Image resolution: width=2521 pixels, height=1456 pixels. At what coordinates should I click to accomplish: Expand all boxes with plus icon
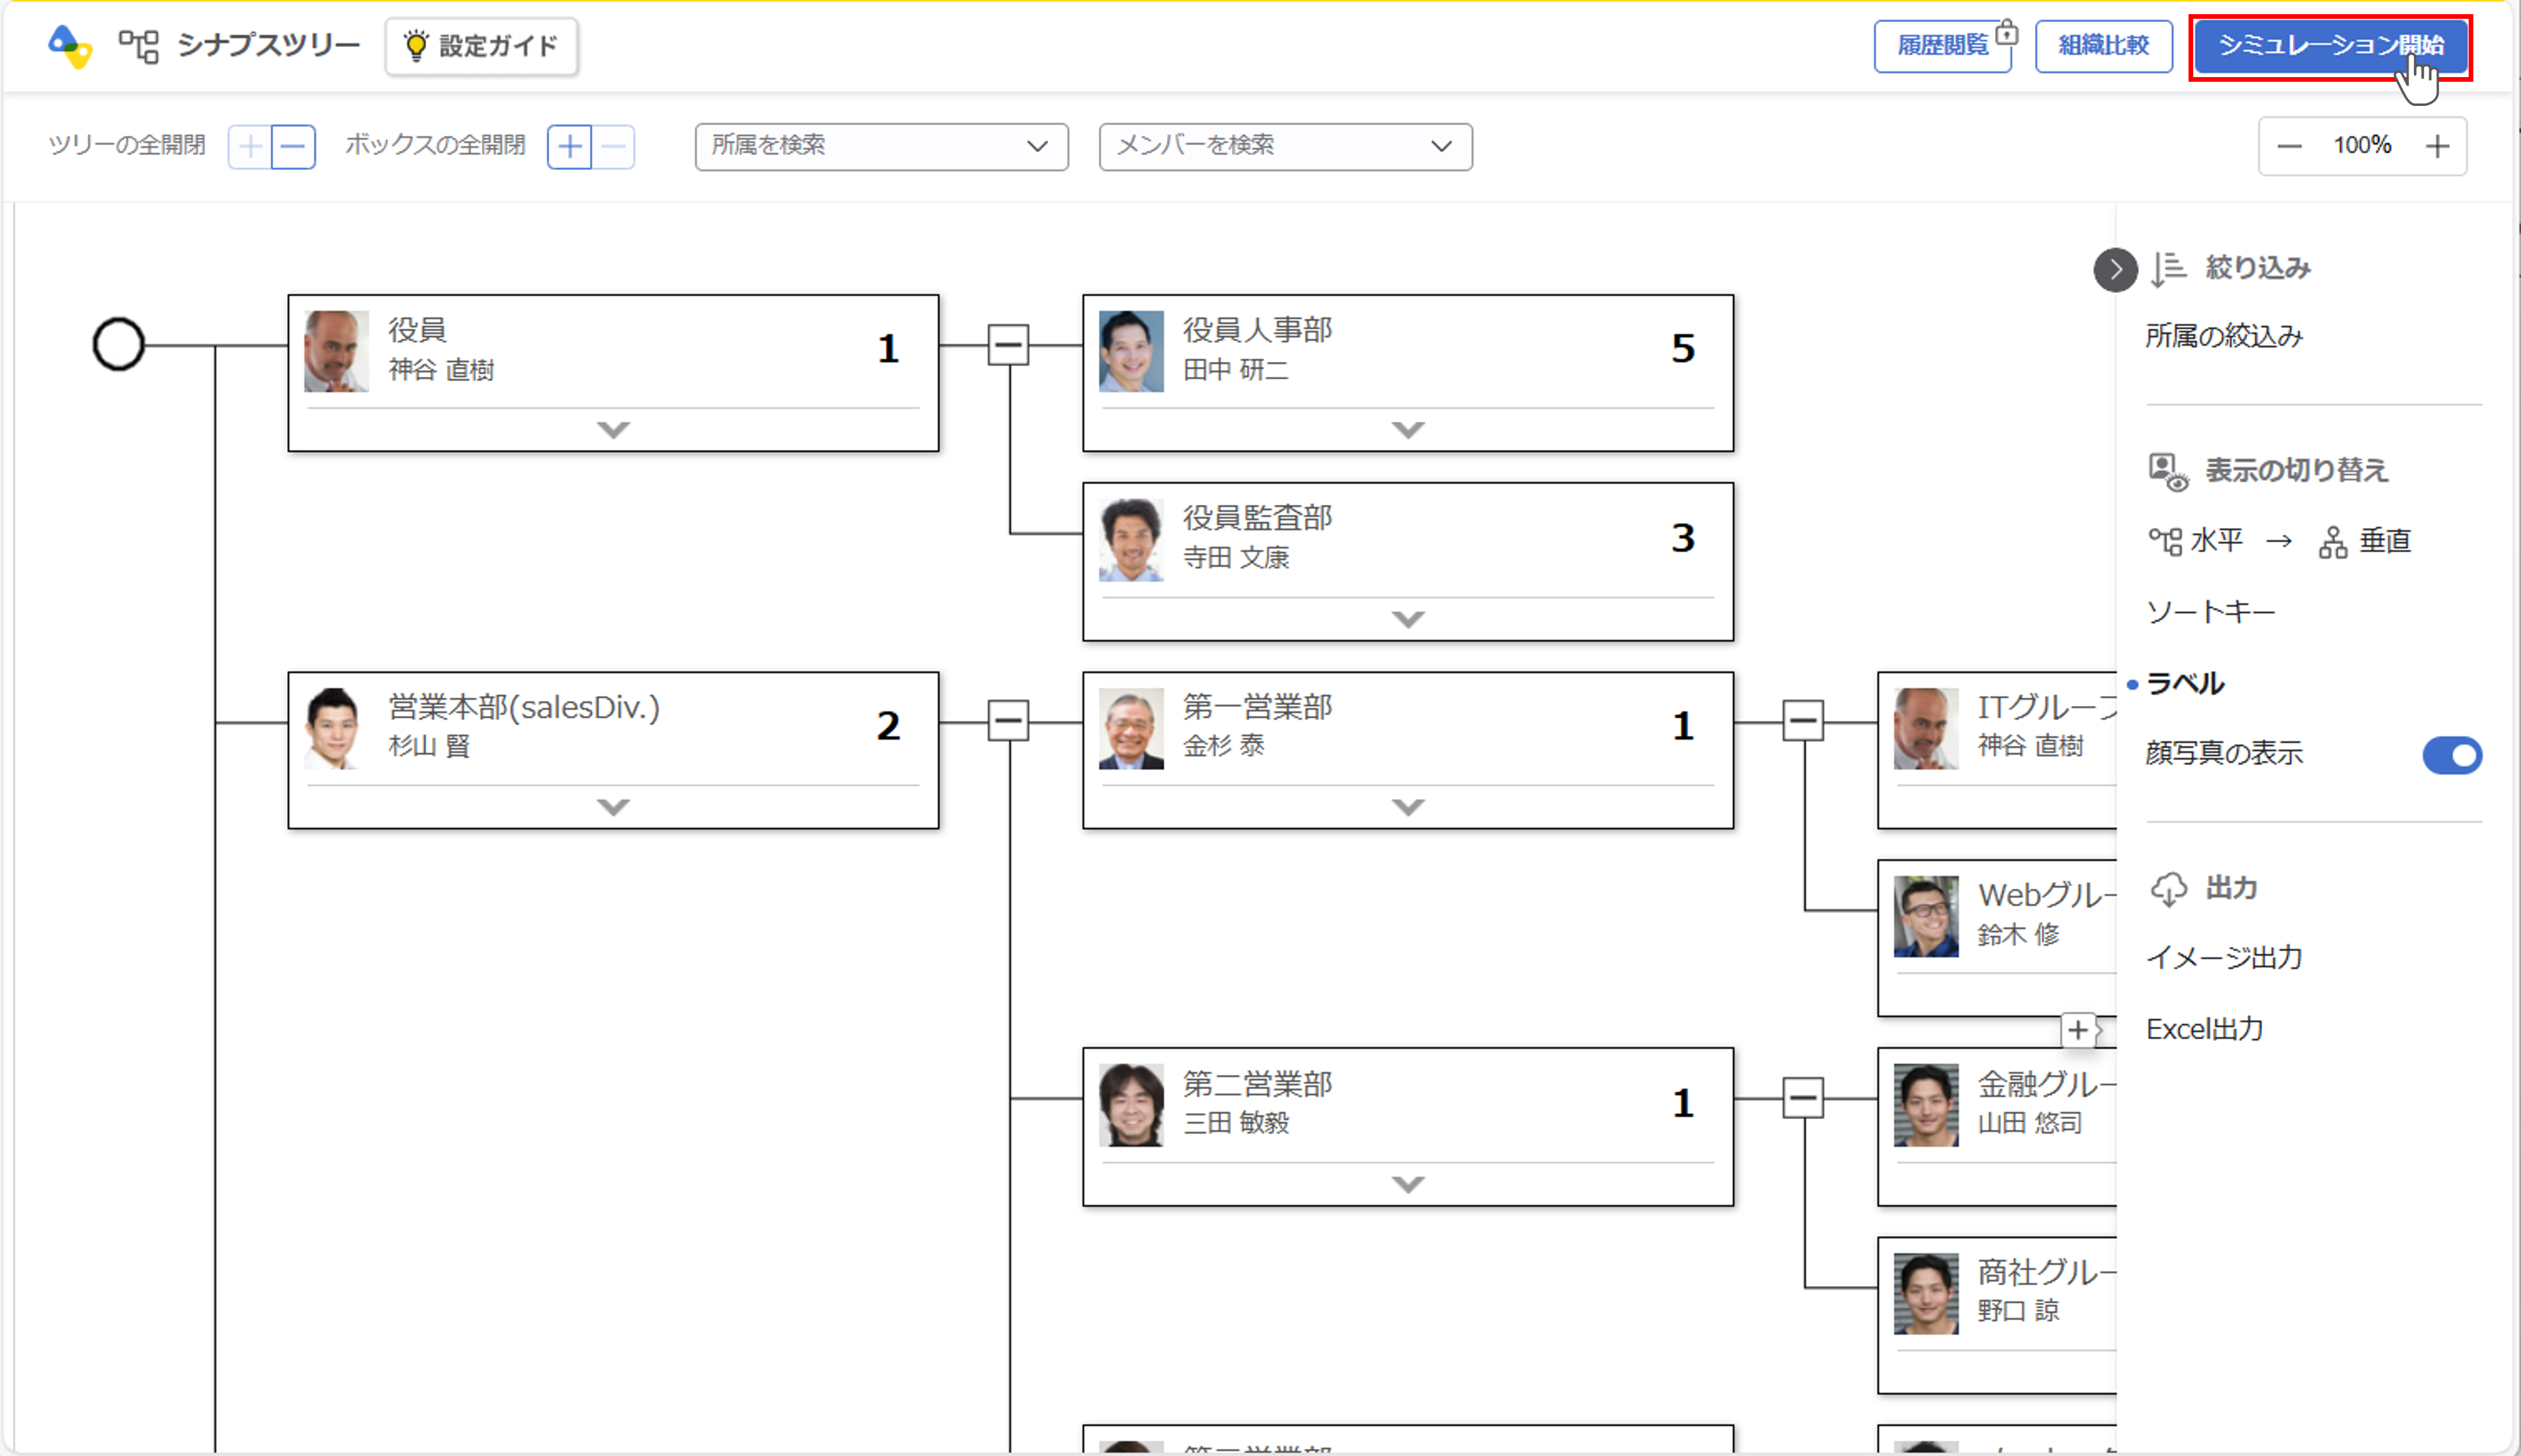click(x=569, y=147)
